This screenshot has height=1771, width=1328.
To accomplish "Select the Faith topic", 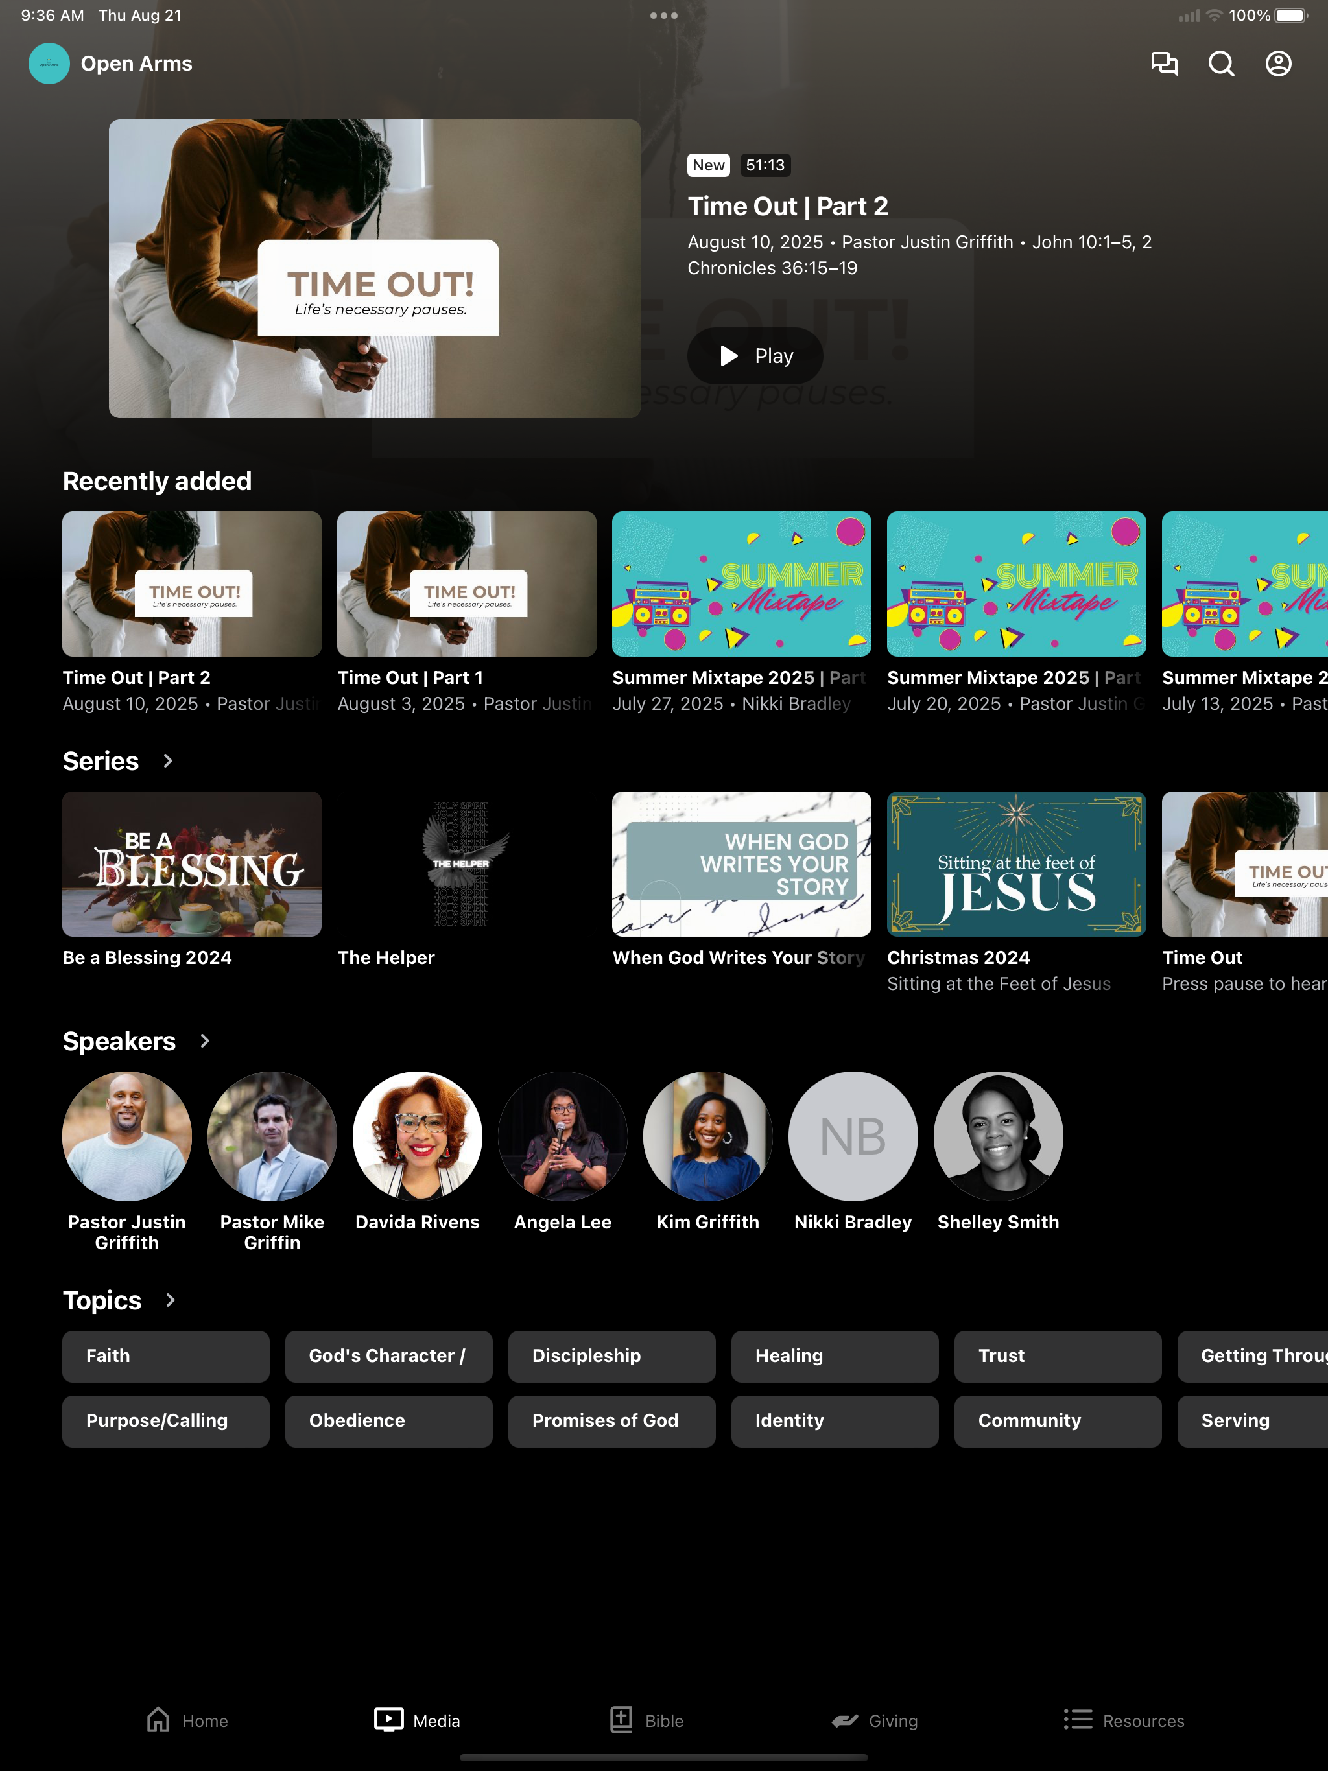I will click(166, 1356).
